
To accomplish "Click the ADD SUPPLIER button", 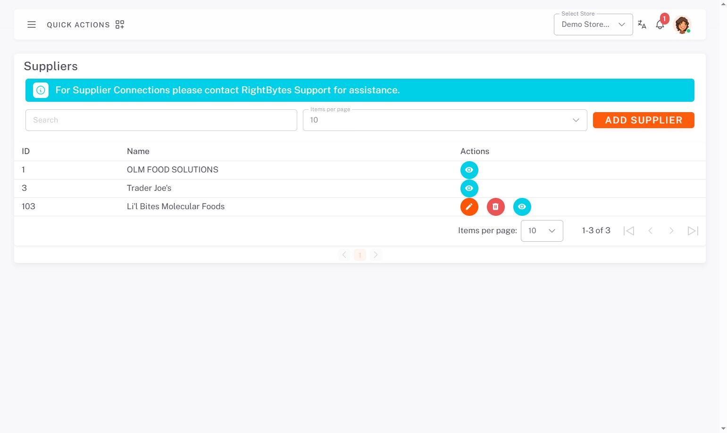I will pos(643,120).
